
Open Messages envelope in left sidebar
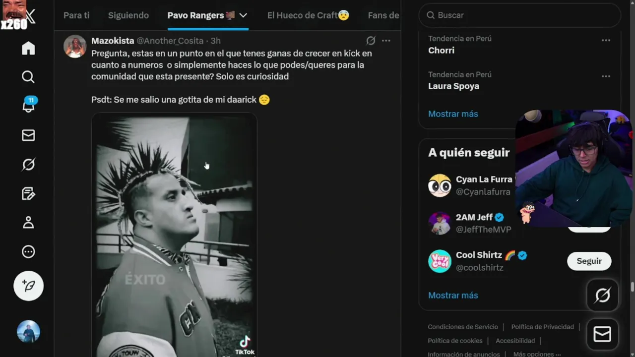click(x=28, y=135)
